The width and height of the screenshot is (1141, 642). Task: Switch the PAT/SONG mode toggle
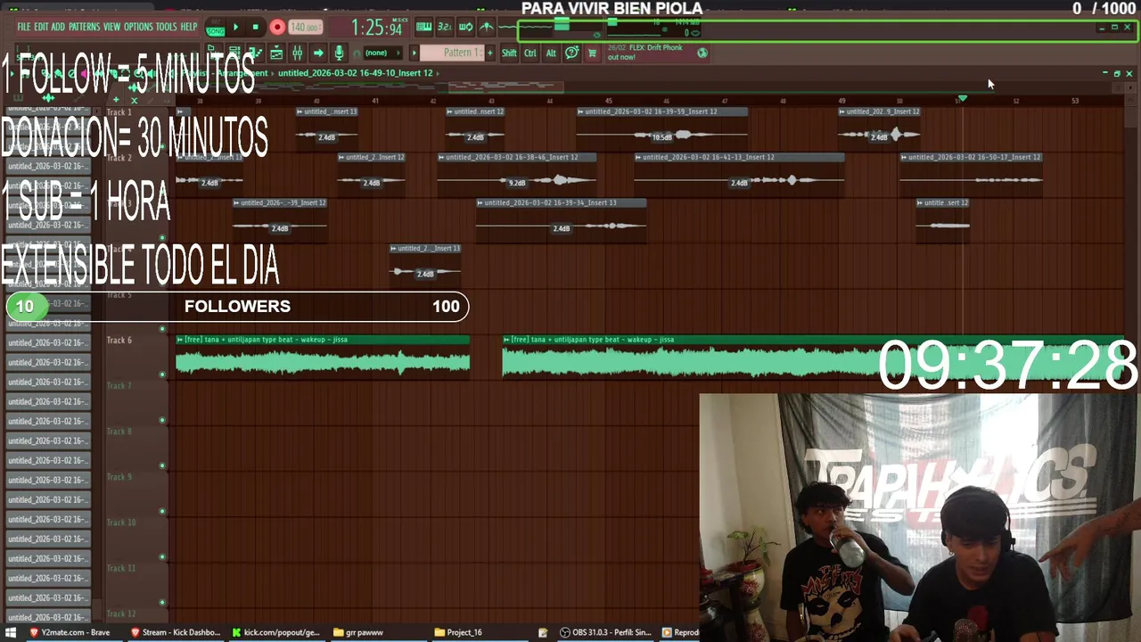215,28
